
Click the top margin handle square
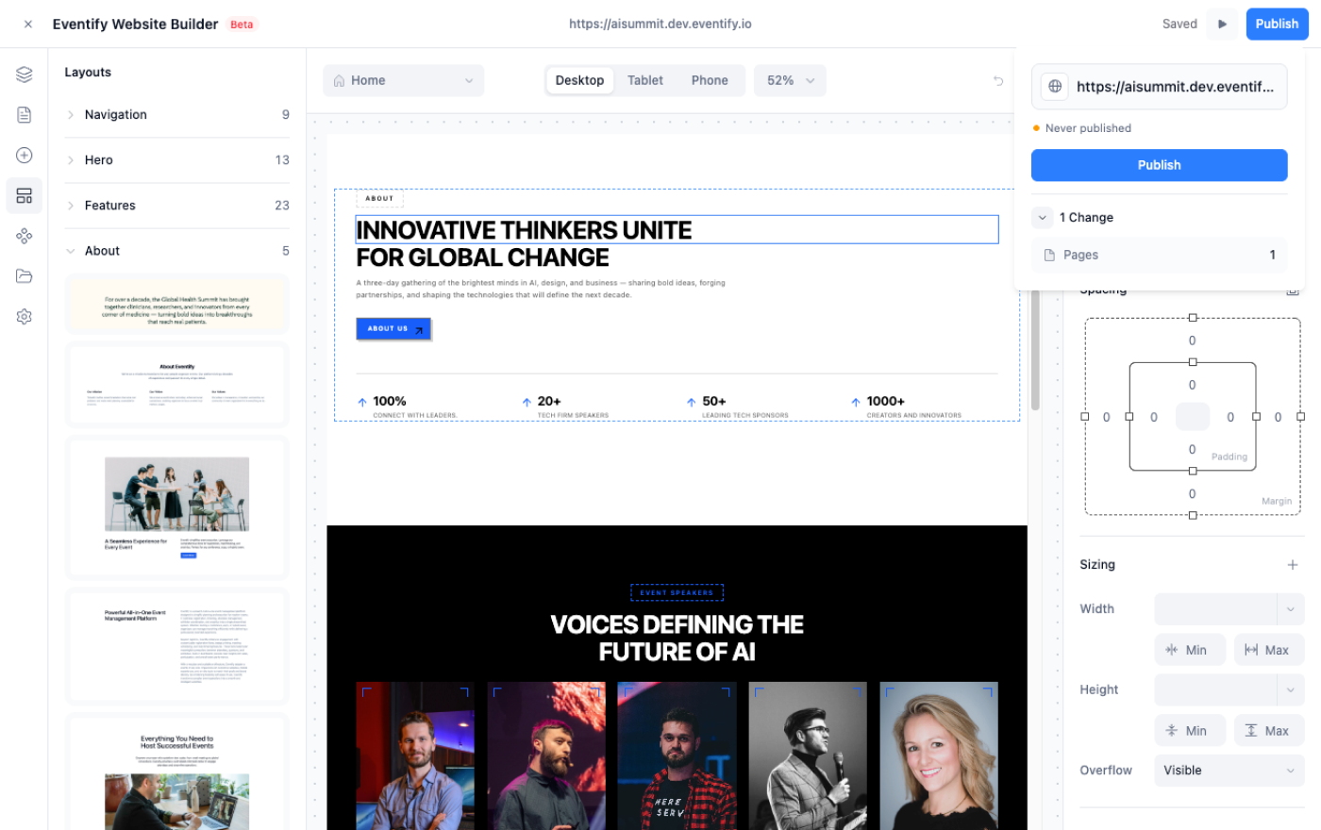[x=1193, y=318]
